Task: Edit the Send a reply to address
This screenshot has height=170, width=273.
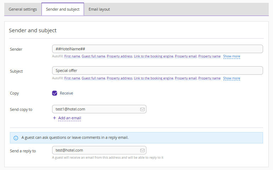Action: pos(96,151)
